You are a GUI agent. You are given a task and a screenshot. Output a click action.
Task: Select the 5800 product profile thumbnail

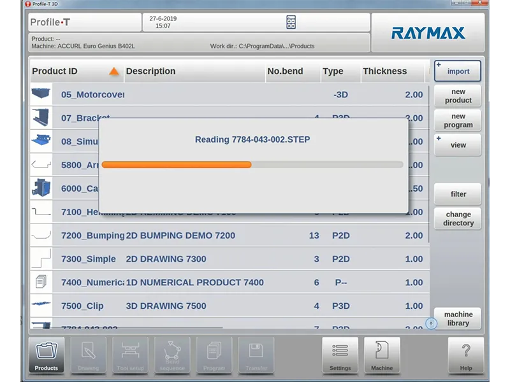tap(41, 164)
